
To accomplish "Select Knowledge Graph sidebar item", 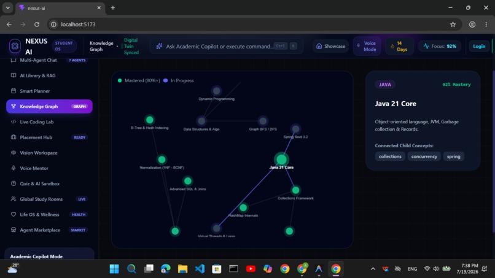I will tap(49, 106).
